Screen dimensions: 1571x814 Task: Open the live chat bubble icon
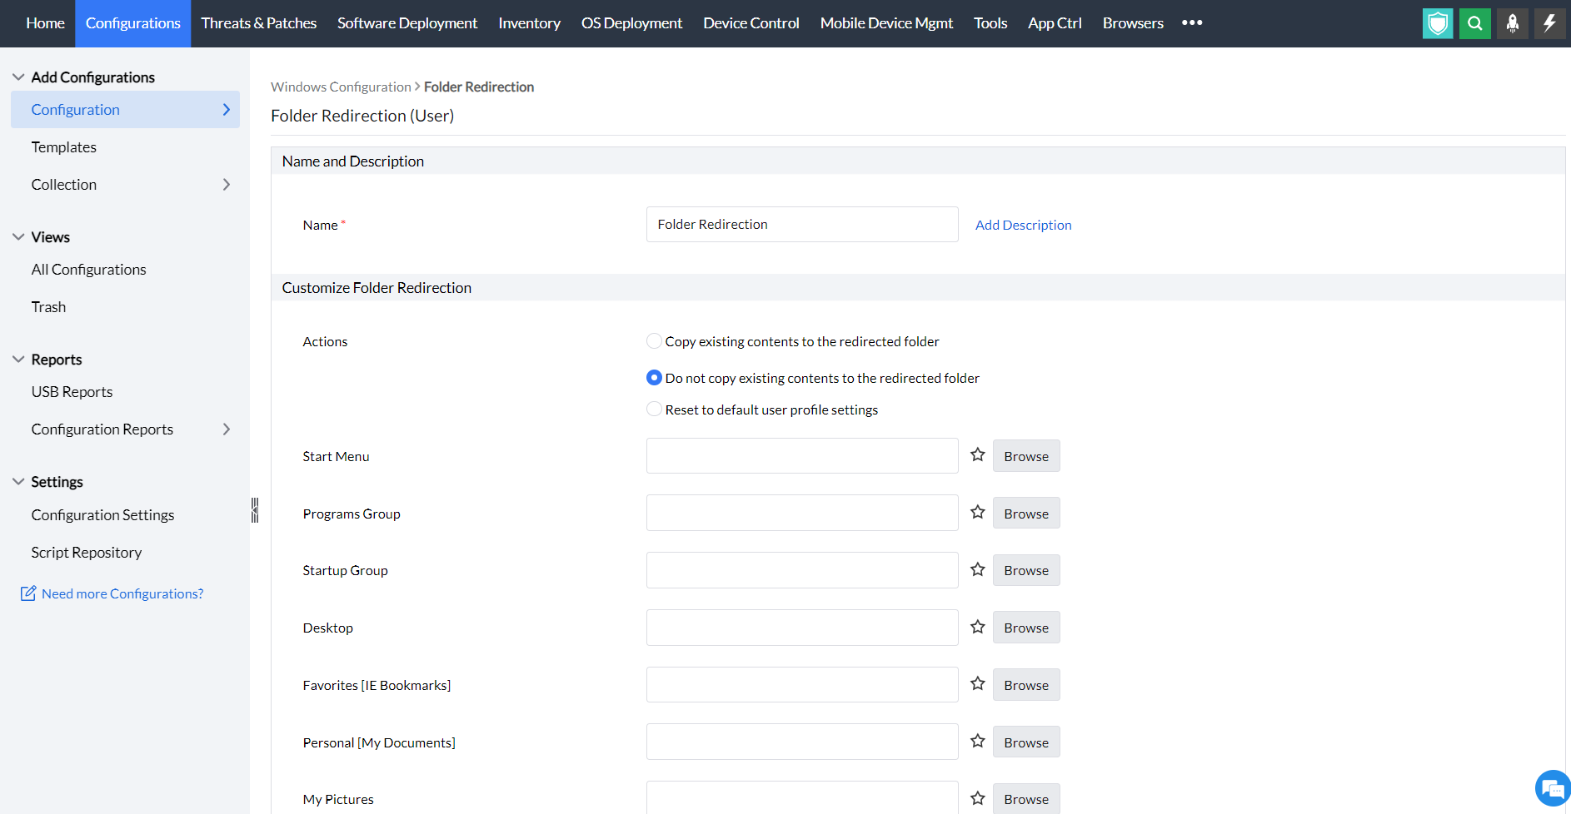point(1551,787)
